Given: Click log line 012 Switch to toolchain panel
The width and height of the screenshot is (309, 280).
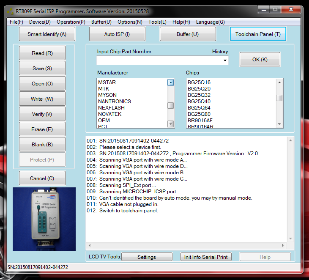Looking at the screenshot, I should (x=122, y=210).
